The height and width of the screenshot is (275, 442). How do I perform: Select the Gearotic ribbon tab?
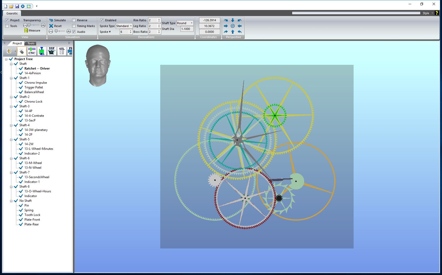[12, 13]
